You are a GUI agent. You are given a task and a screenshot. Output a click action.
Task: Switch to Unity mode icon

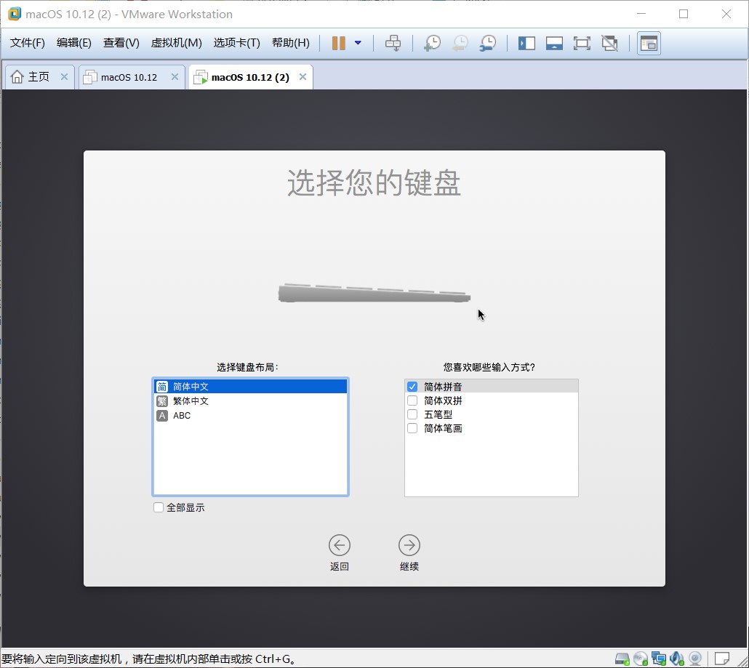[610, 44]
